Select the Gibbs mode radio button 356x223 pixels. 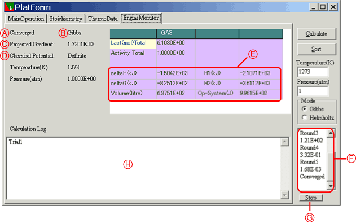click(x=304, y=109)
